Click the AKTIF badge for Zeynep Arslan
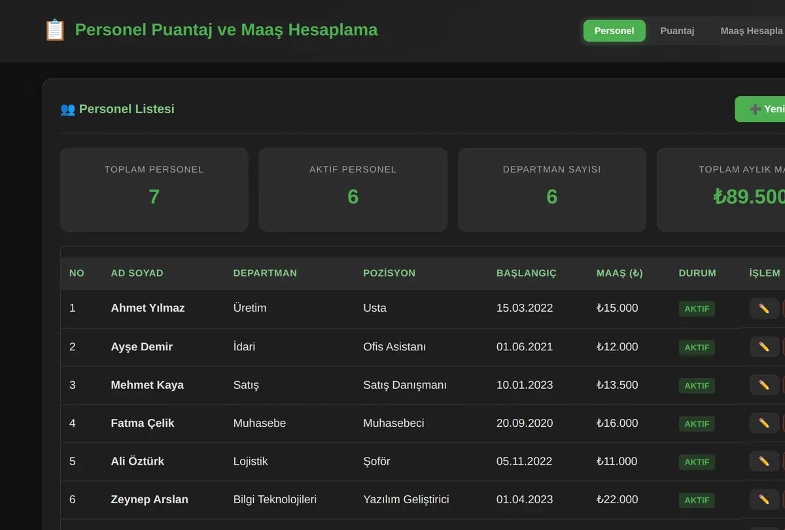The width and height of the screenshot is (785, 530). [x=697, y=501]
